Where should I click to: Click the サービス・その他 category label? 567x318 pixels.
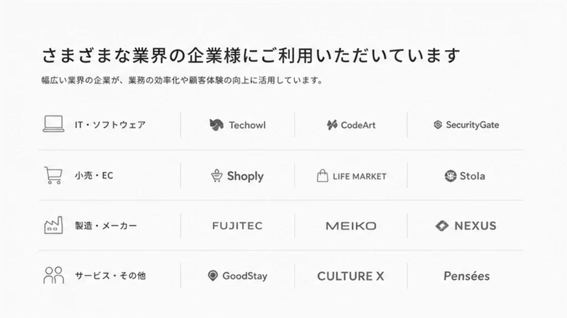click(x=110, y=276)
